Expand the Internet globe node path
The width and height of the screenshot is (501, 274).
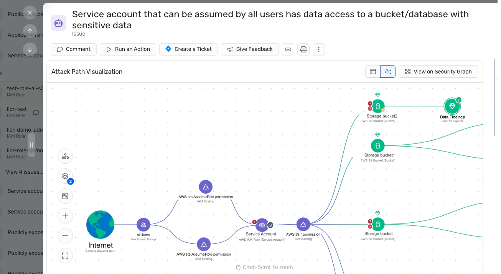[100, 225]
